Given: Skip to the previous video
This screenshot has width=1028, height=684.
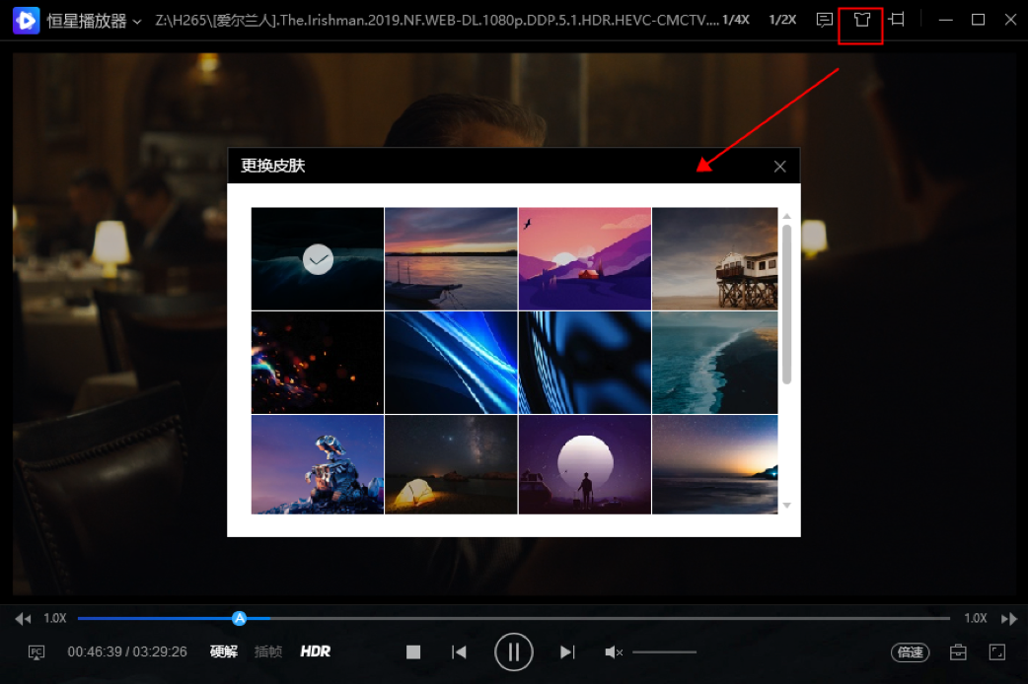Looking at the screenshot, I should pyautogui.click(x=459, y=651).
